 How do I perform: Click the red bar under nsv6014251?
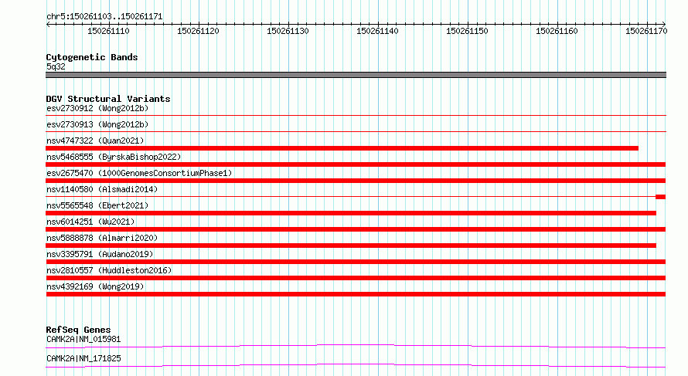pos(356,229)
